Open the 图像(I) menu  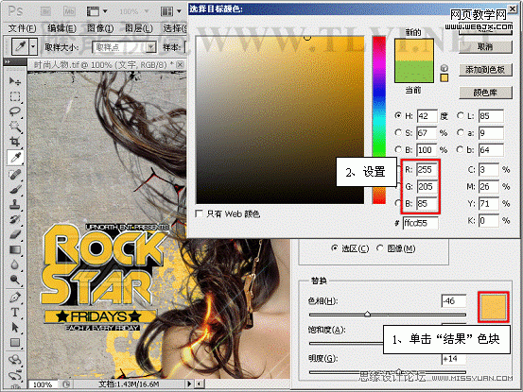tap(100, 28)
